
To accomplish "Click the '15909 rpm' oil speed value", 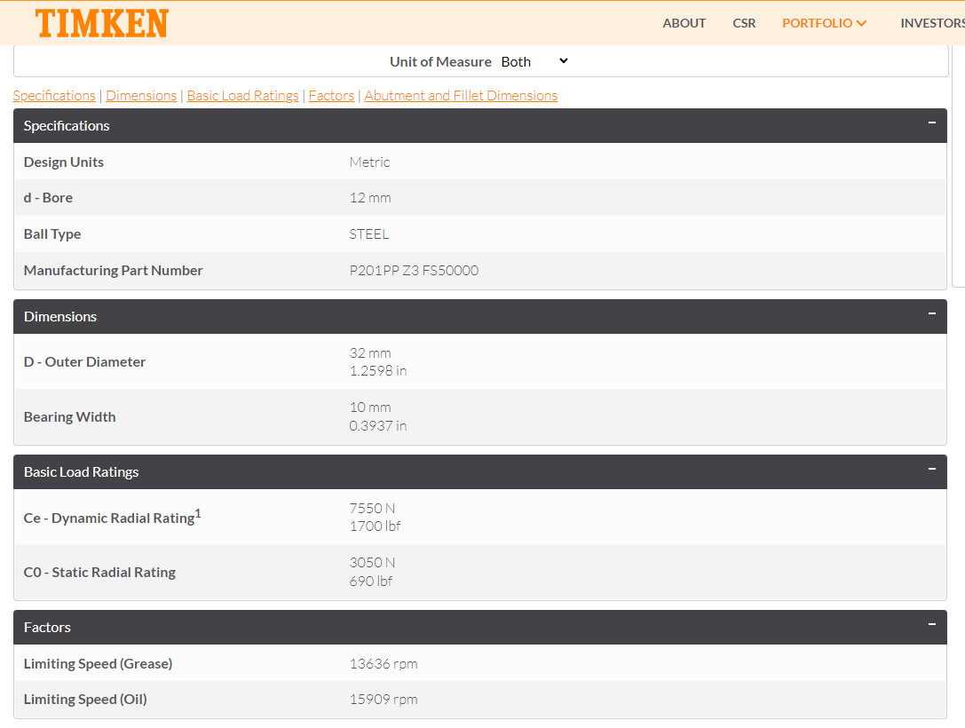I will click(x=384, y=699).
